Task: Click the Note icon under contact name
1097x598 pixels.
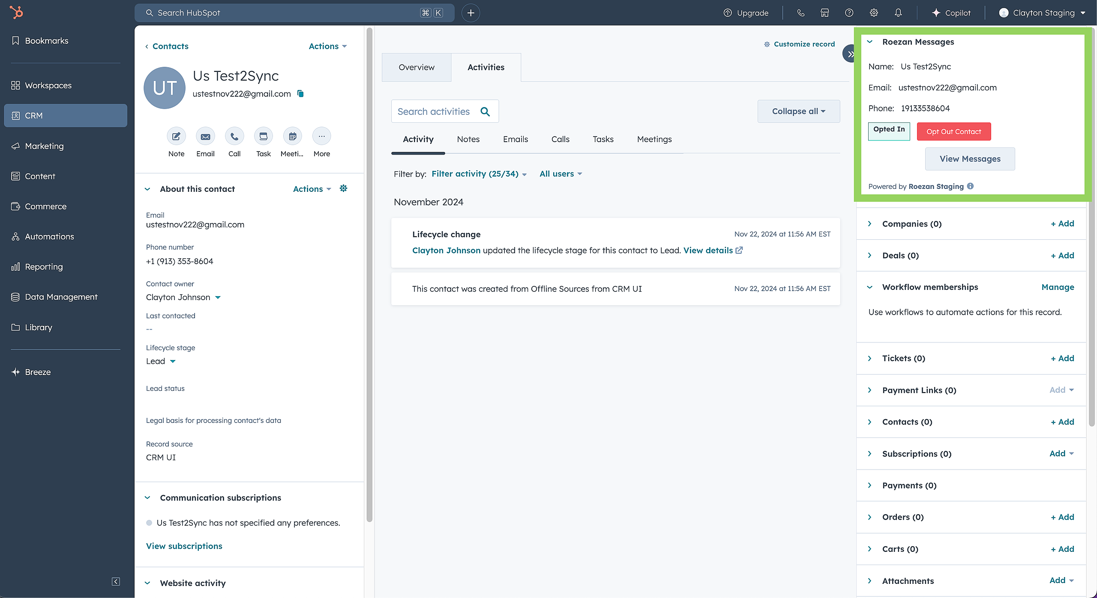Action: 176,137
